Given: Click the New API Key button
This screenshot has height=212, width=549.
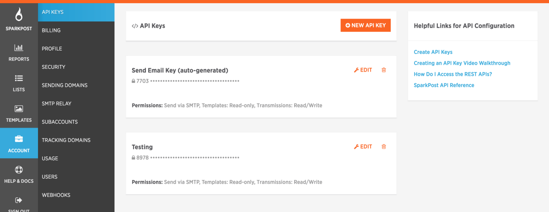Looking at the screenshot, I should [x=366, y=26].
